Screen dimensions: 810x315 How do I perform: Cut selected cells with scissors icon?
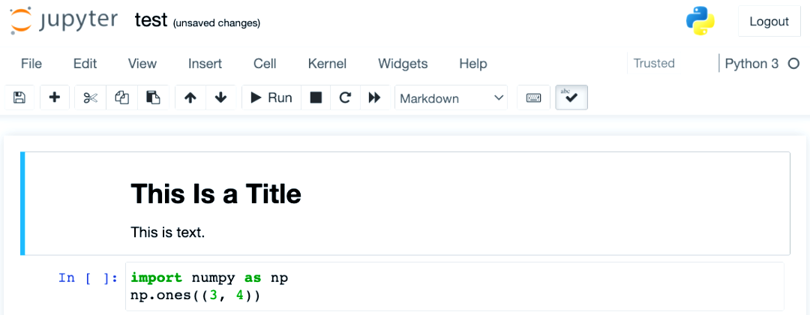[91, 97]
